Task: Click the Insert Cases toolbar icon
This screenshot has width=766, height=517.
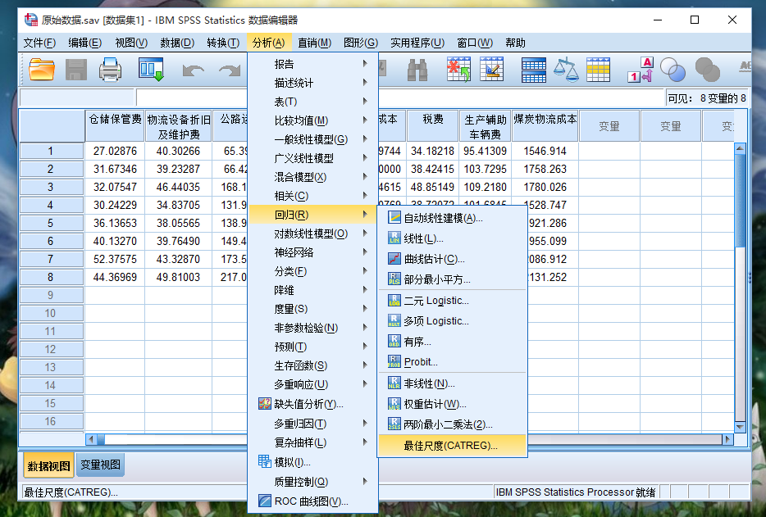Action: (x=458, y=70)
